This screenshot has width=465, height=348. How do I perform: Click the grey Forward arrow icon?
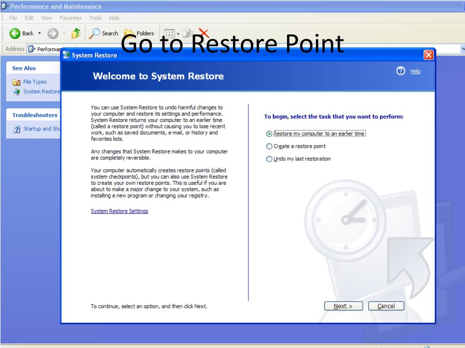[53, 34]
